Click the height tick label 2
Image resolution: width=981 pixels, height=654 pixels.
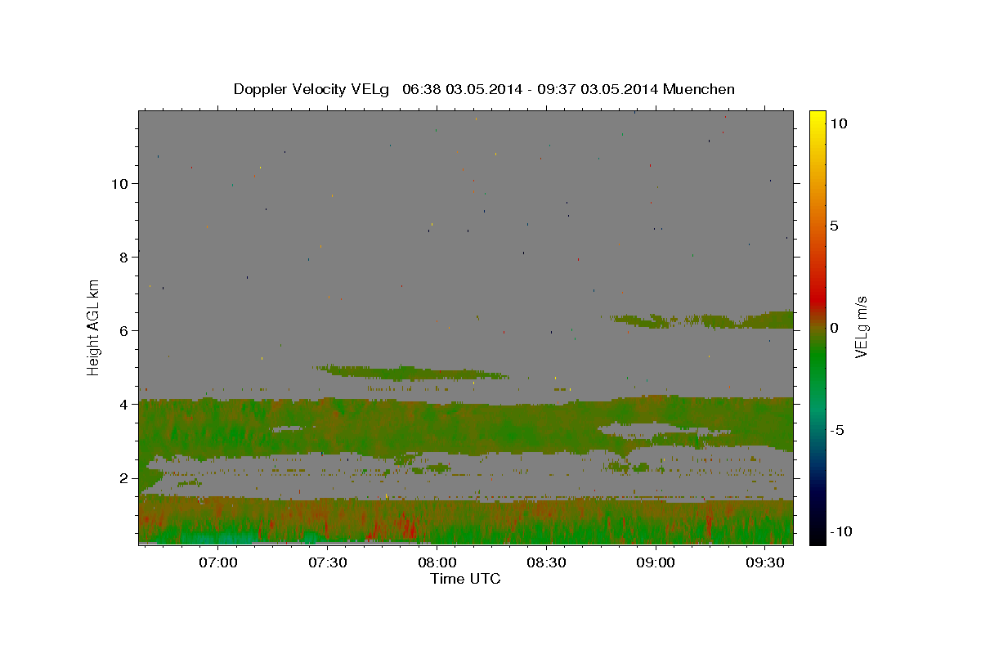pyautogui.click(x=123, y=477)
